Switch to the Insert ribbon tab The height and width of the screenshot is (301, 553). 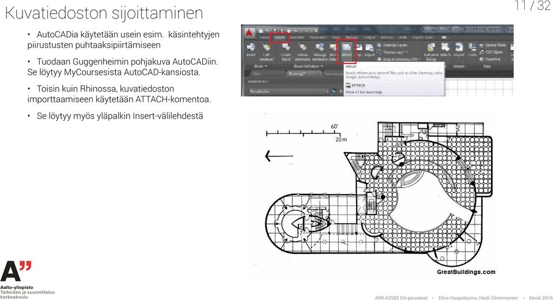pos(280,37)
